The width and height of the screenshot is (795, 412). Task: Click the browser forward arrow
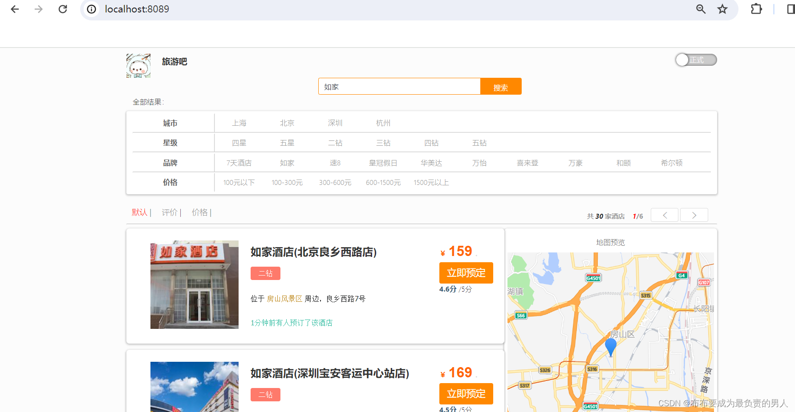(39, 9)
